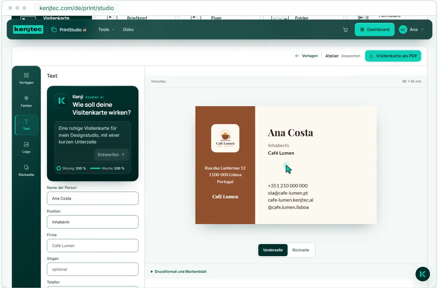Screen dimensions: 438x288
Task: Switch to Rückseite card side
Action: click(x=301, y=250)
